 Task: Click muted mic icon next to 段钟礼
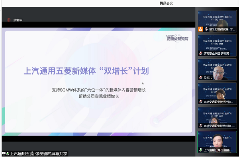201,78
